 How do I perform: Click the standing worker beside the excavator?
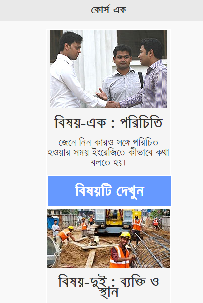[137, 226]
